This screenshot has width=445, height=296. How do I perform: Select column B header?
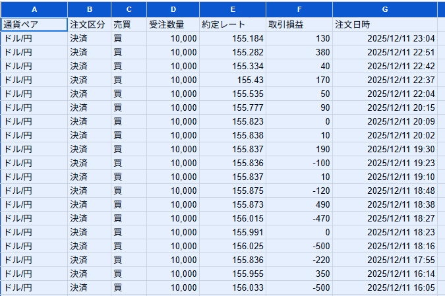pos(89,9)
